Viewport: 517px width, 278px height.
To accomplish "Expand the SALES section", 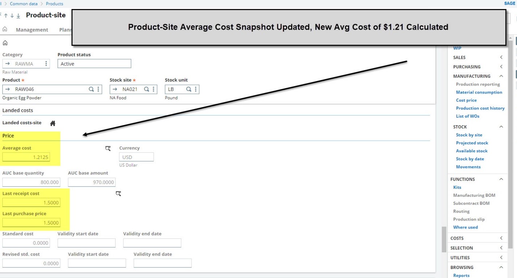I will point(501,57).
